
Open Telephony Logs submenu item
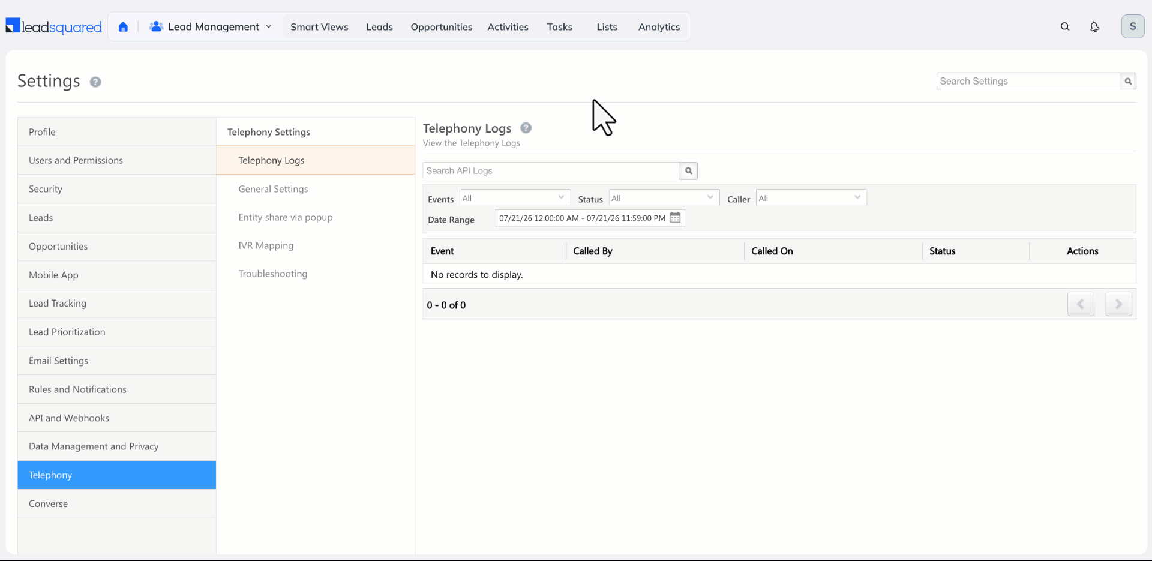click(316, 160)
